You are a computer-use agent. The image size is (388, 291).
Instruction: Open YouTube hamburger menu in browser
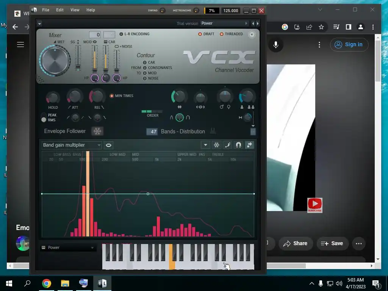click(x=20, y=45)
